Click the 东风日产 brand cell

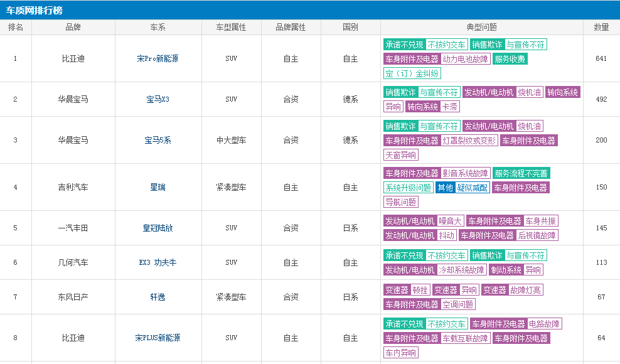point(73,297)
